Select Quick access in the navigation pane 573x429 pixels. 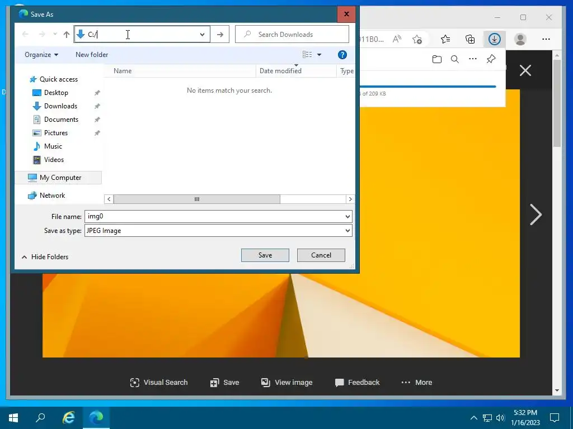pos(58,79)
